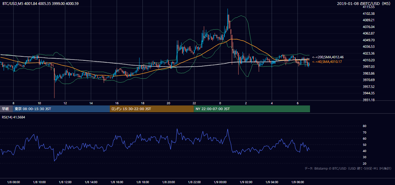Click the RSI axis value 80
395x185 pixels.
(365, 126)
